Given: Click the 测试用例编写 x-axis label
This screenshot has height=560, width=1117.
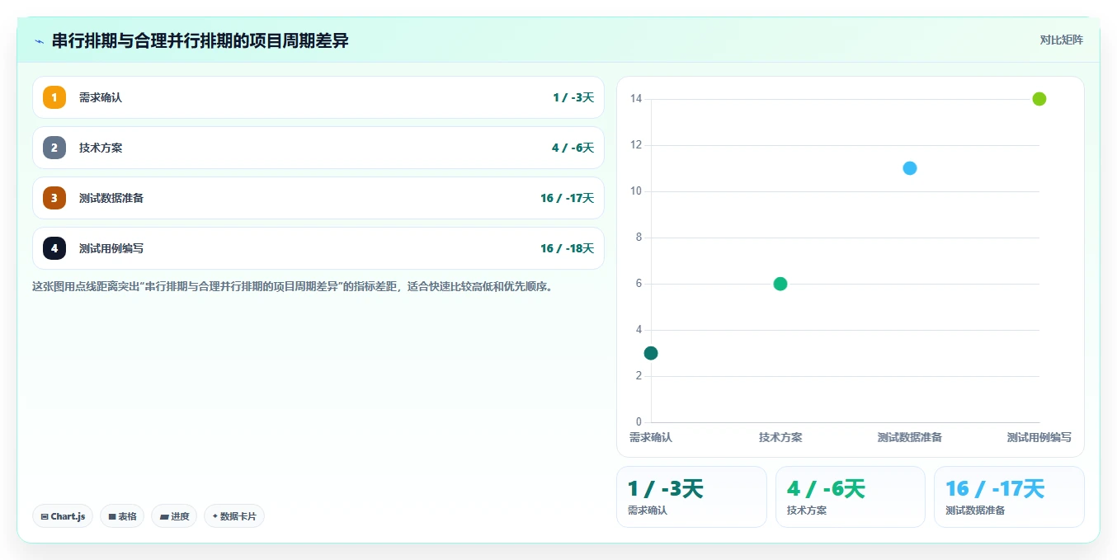Looking at the screenshot, I should pyautogui.click(x=1039, y=437).
